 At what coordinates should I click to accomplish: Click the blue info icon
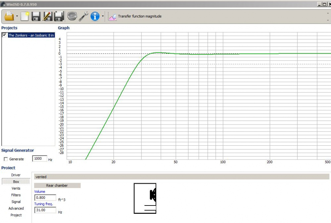[x=95, y=16]
